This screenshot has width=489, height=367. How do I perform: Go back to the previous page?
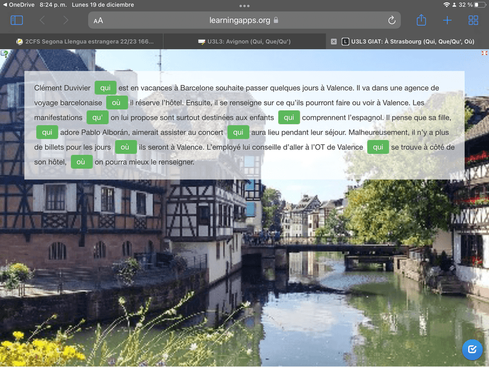pyautogui.click(x=42, y=20)
